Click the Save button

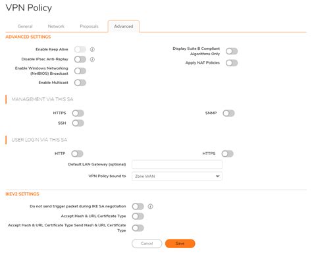(180, 243)
